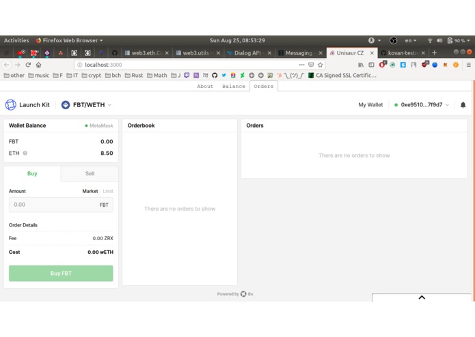This screenshot has height=337, width=475.
Task: Switch to the kovan-testn browser tab
Action: click(x=403, y=53)
